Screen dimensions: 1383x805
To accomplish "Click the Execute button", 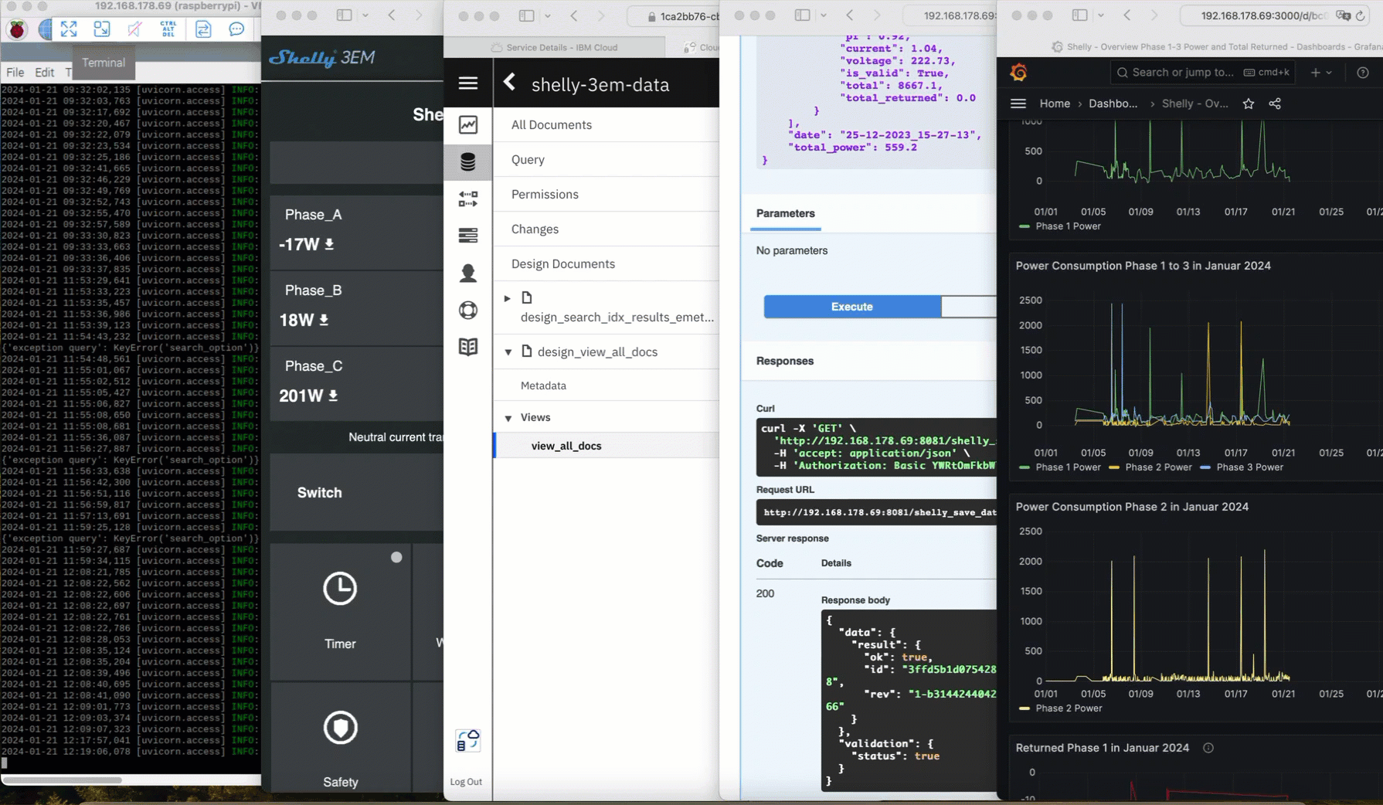I will coord(852,307).
